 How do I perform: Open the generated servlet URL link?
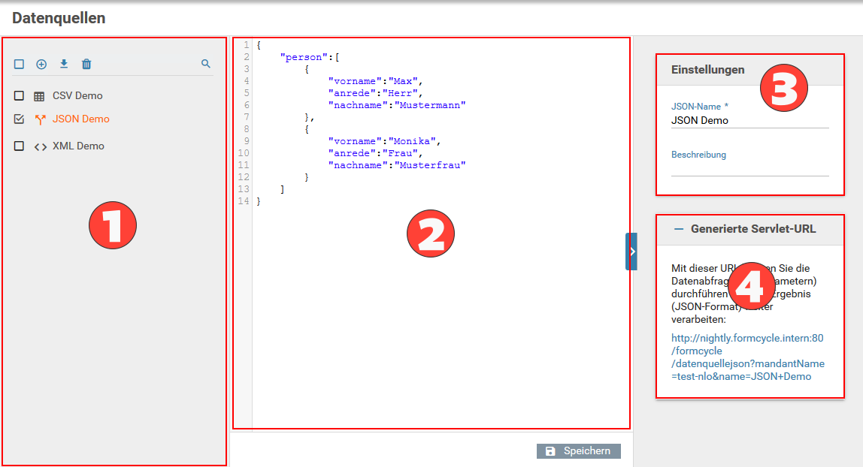[747, 357]
